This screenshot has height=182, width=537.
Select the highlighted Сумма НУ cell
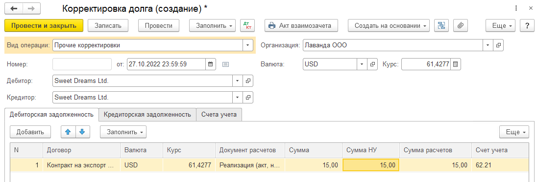(371, 165)
